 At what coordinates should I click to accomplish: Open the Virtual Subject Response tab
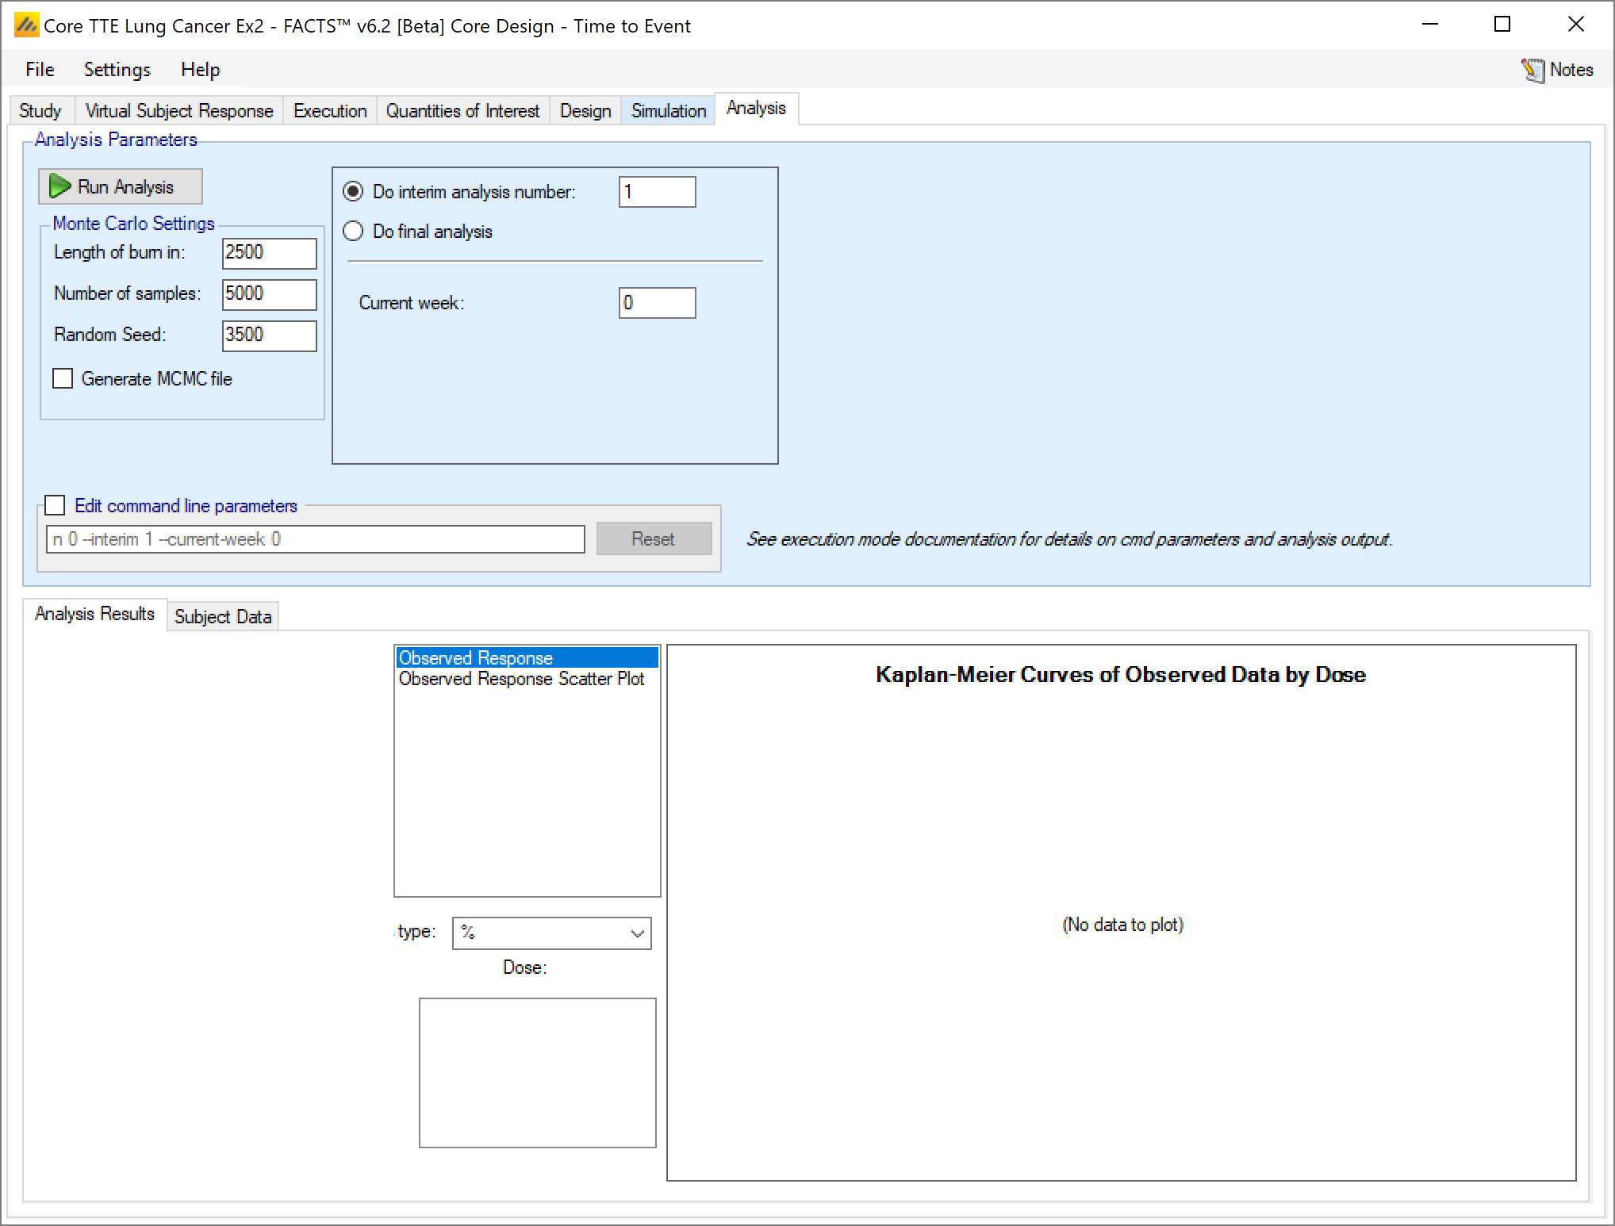[x=178, y=111]
